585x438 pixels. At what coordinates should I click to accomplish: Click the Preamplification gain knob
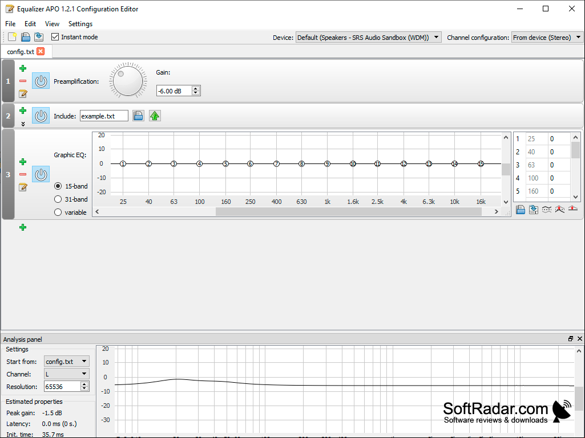(128, 81)
